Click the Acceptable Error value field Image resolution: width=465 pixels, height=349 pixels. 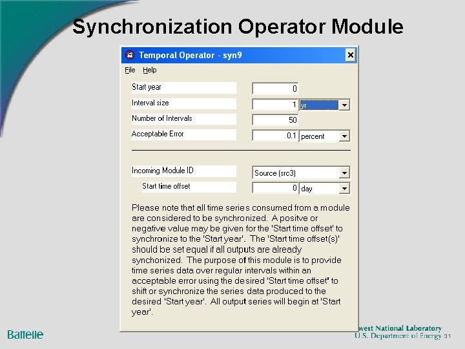click(x=275, y=136)
